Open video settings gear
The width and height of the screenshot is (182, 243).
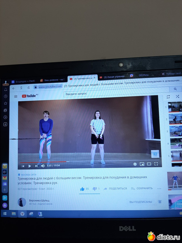(135, 164)
